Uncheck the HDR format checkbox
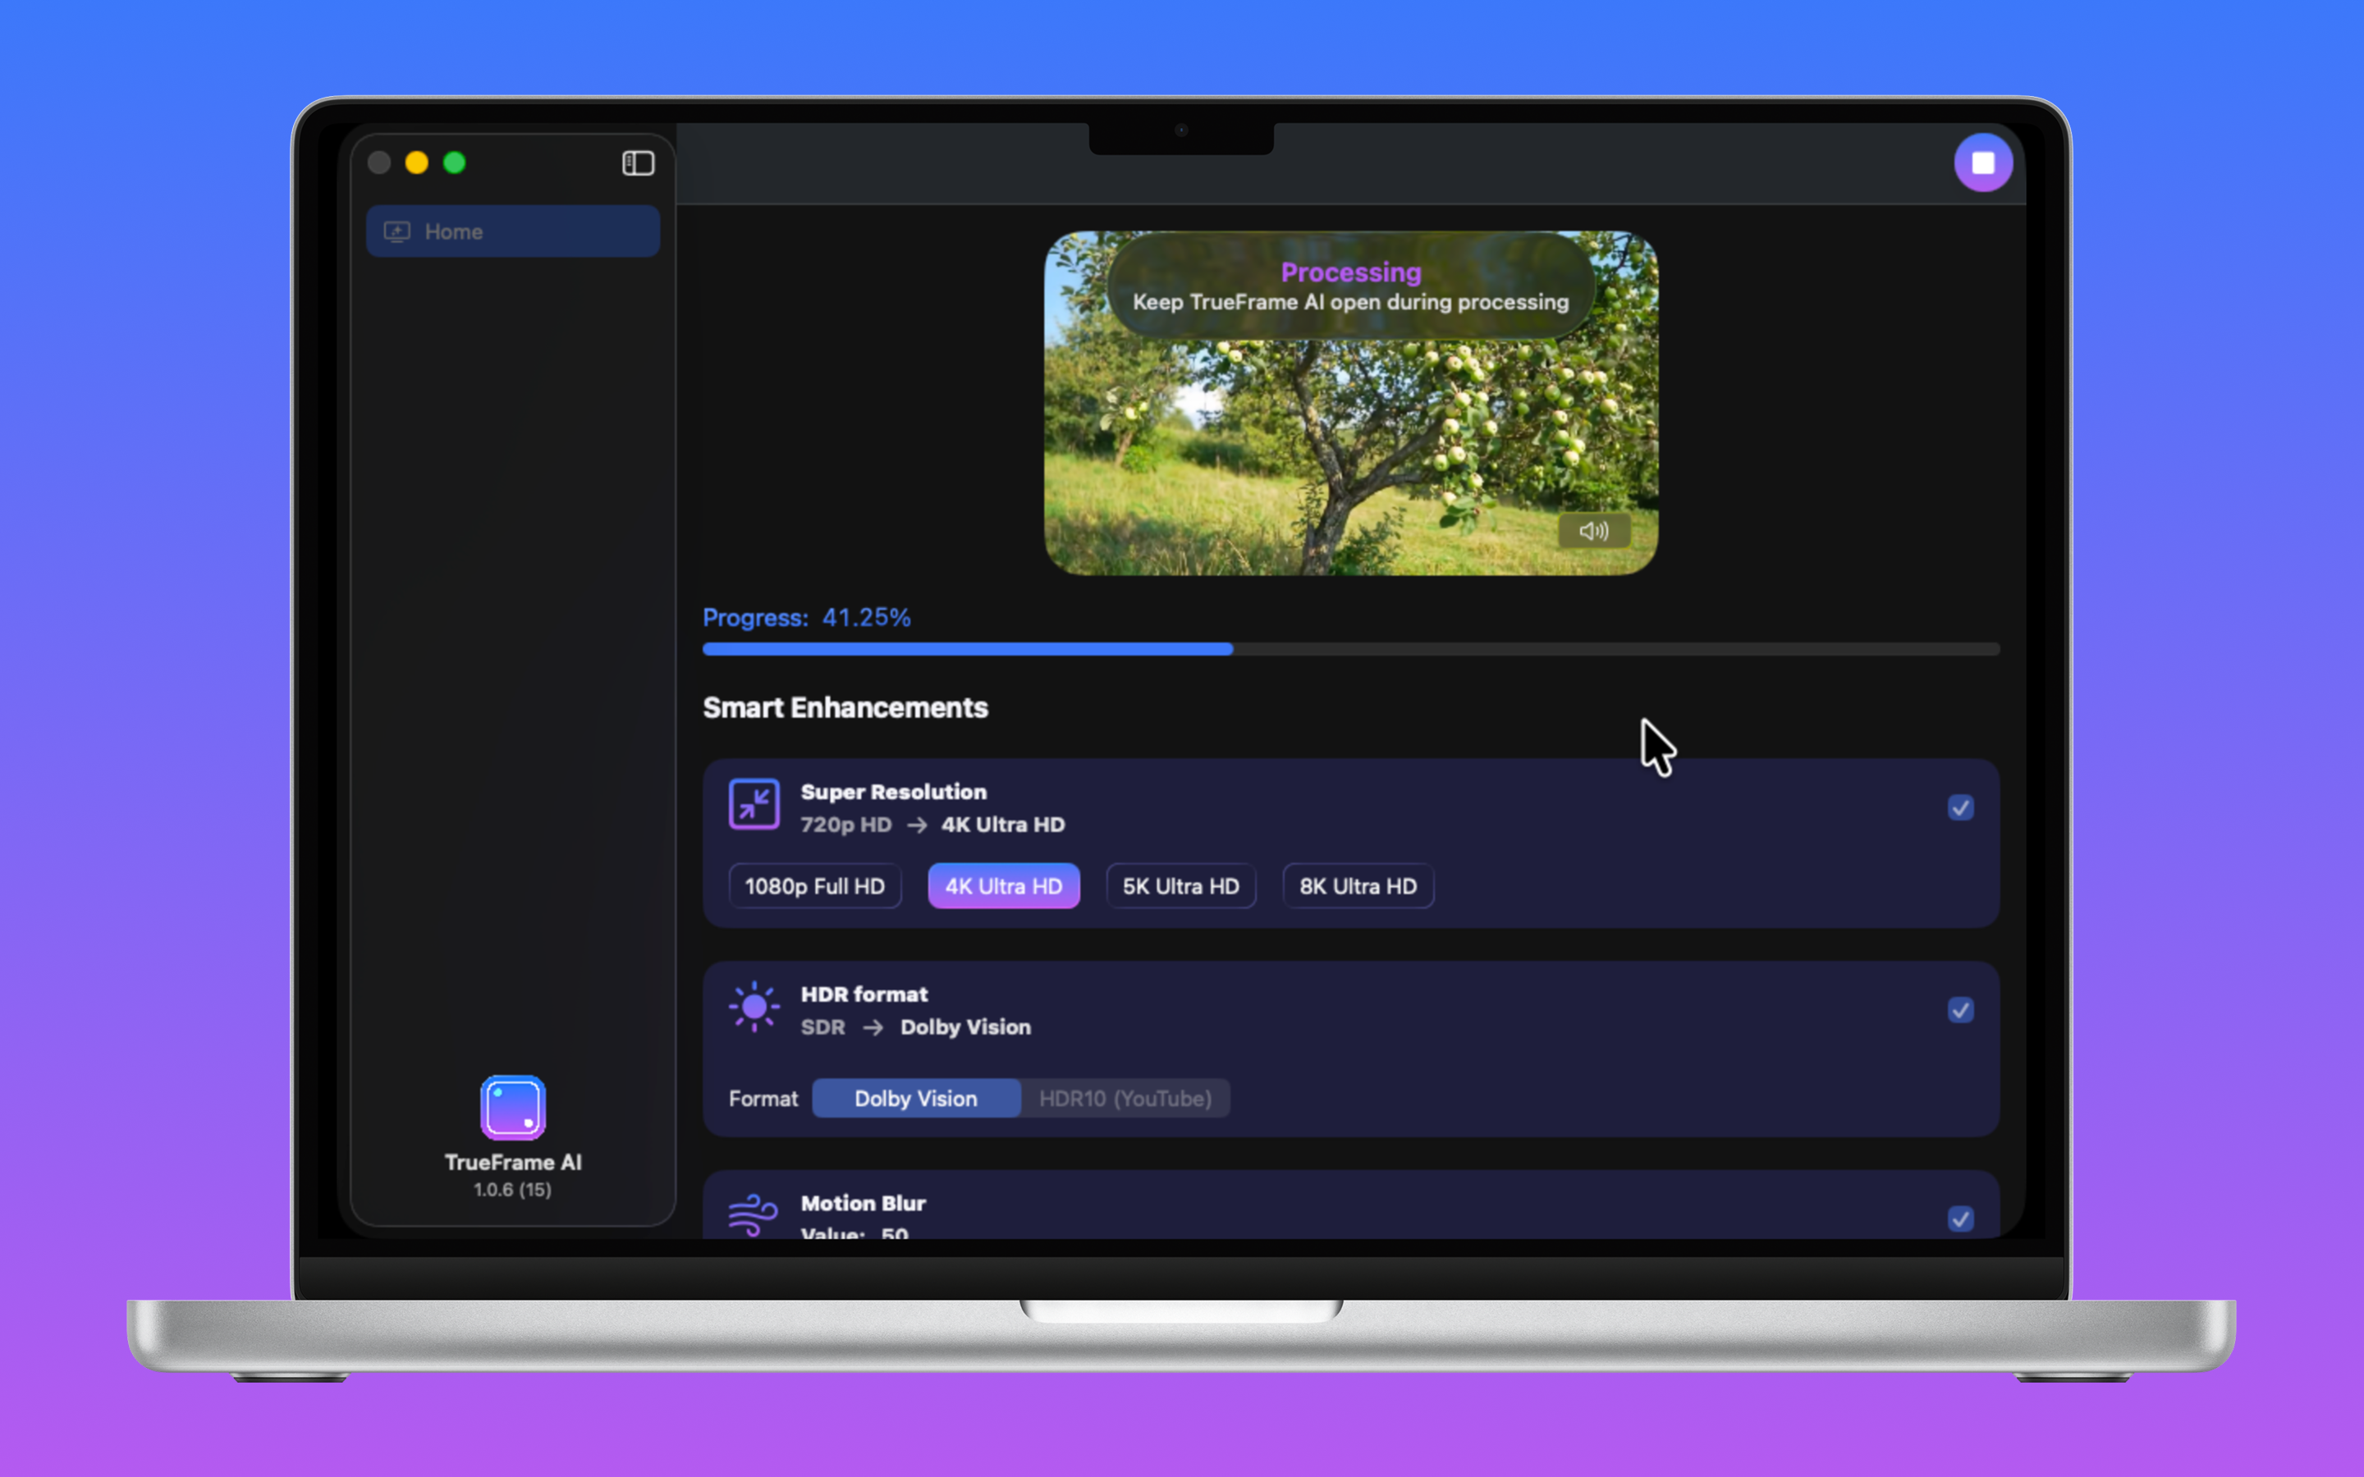The width and height of the screenshot is (2364, 1477). pos(1959,1010)
